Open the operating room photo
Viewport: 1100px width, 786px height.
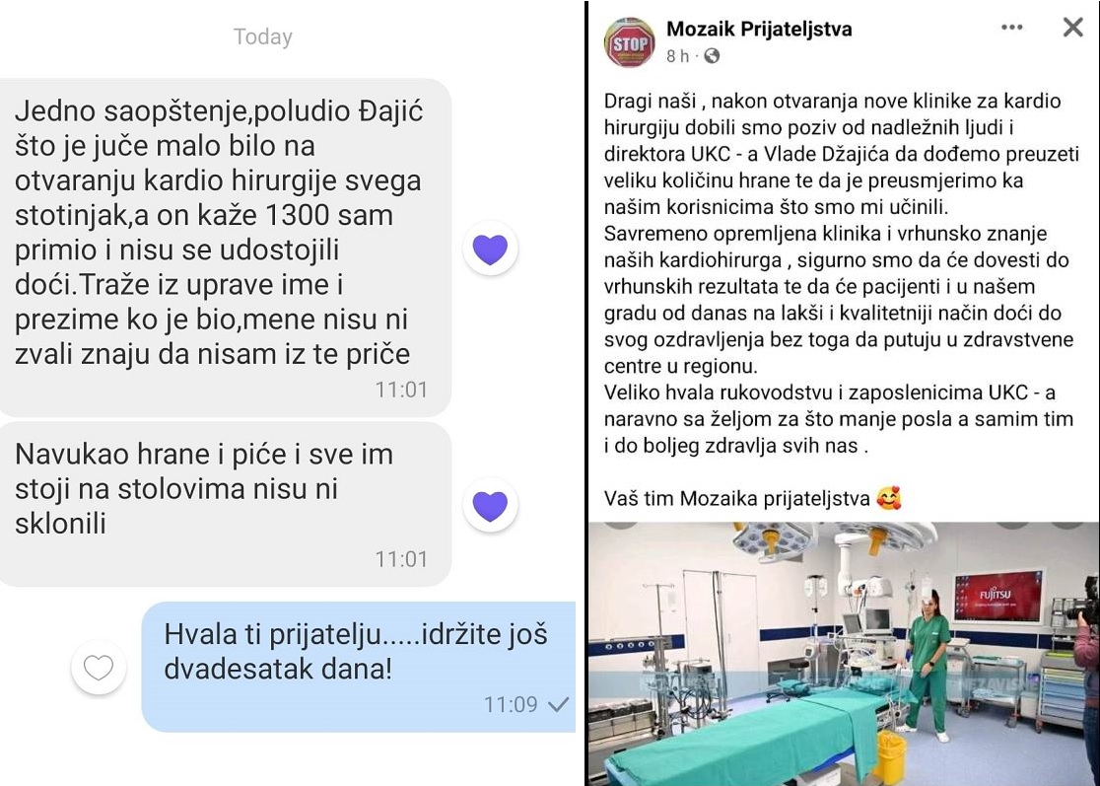coord(844,654)
